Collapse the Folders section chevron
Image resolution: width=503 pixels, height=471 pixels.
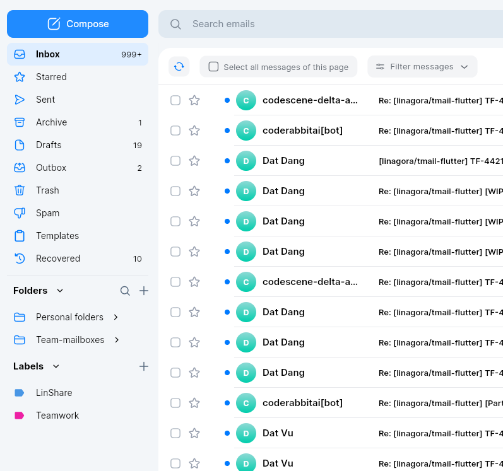[60, 291]
